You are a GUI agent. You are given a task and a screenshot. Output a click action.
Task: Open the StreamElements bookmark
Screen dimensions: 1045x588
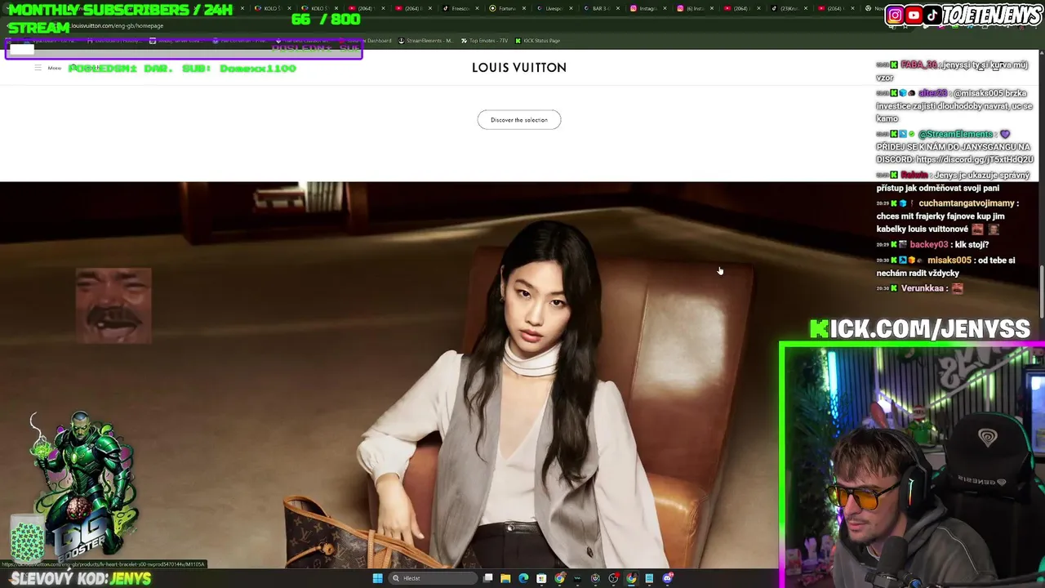coord(425,40)
